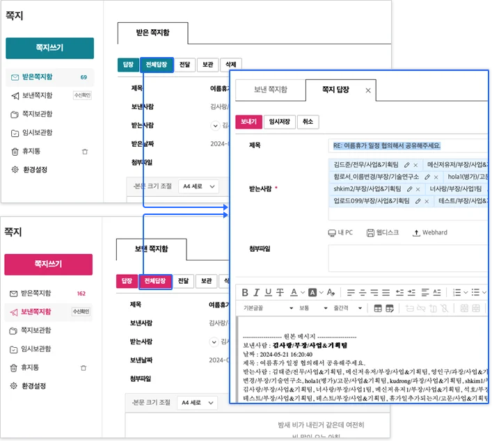Apply italic formatting in the editor toolbar

coord(257,292)
